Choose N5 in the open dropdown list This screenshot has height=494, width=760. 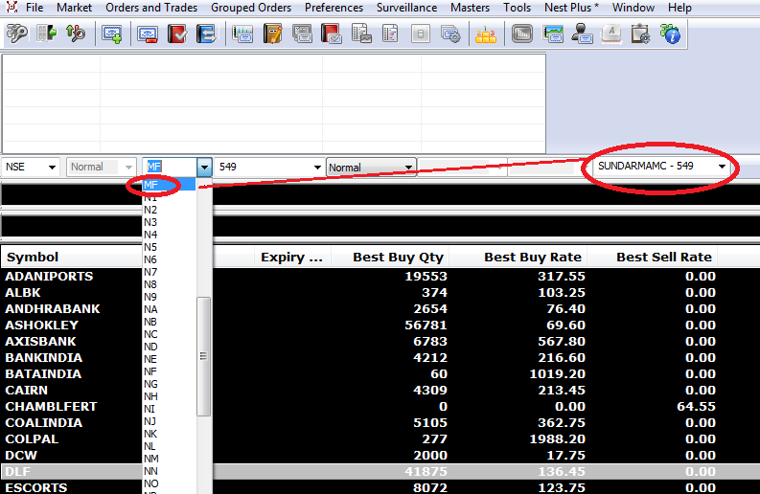click(150, 247)
